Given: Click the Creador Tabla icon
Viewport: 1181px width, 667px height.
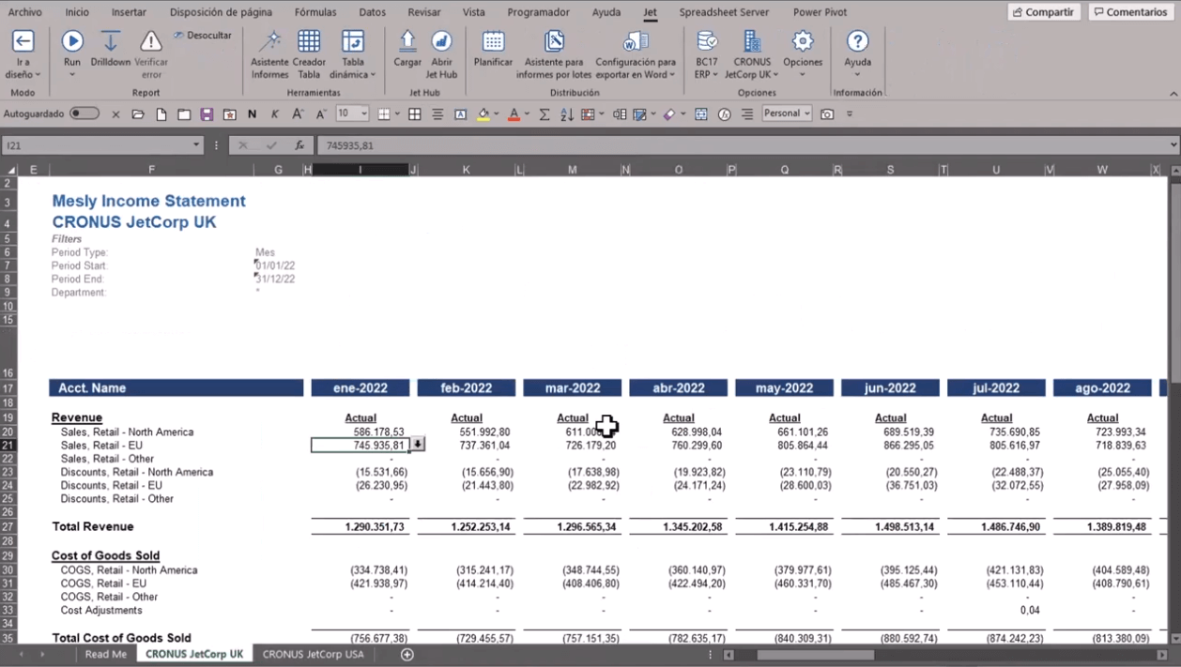Looking at the screenshot, I should point(309,42).
